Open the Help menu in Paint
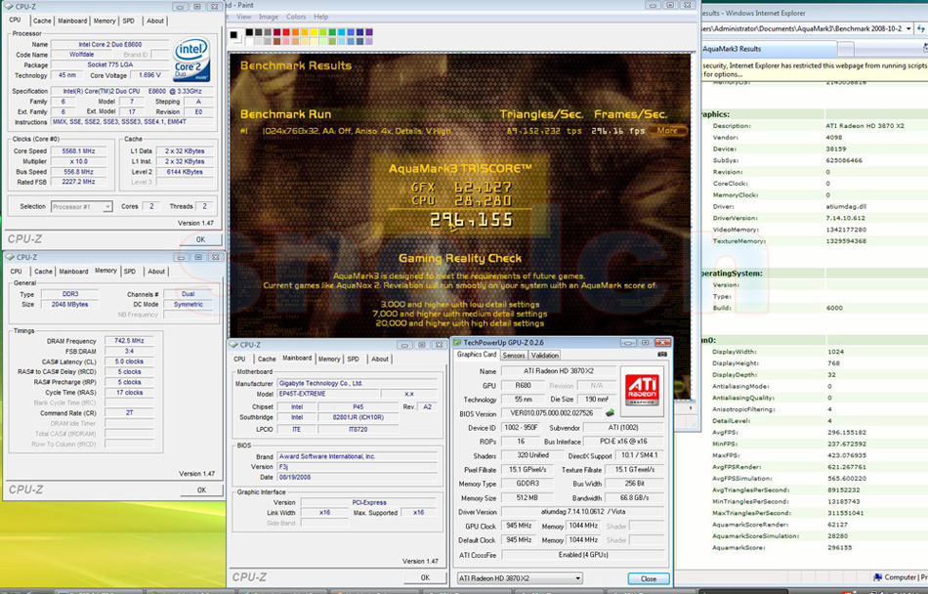 (x=320, y=17)
